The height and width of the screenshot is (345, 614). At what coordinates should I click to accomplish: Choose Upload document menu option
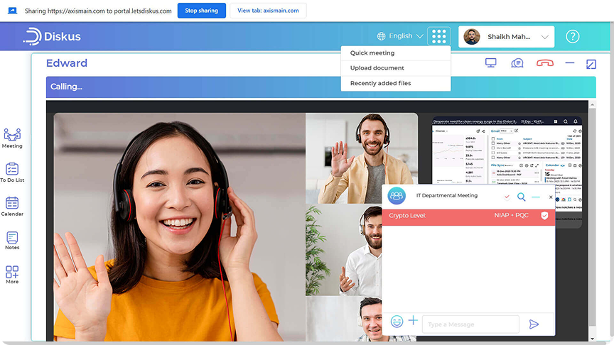377,68
